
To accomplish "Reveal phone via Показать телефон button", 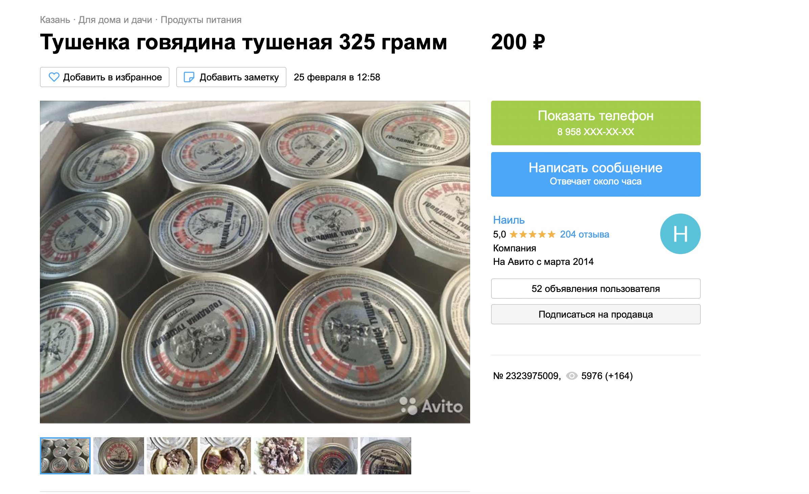I will [x=596, y=123].
